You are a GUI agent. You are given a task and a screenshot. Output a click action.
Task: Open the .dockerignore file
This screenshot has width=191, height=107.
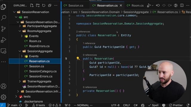[33, 101]
